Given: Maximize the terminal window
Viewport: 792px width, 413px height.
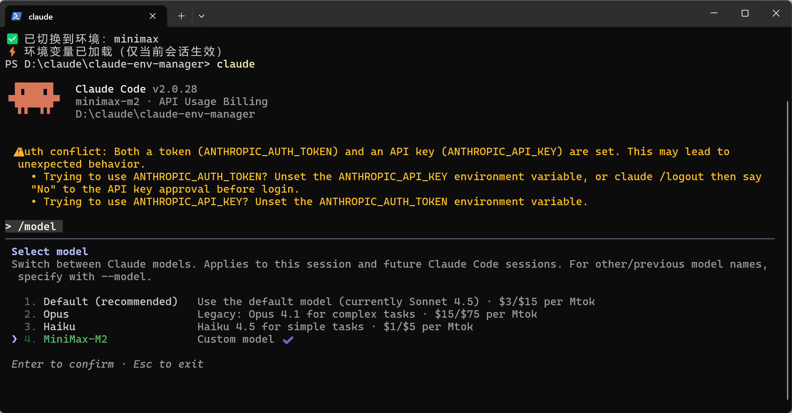Looking at the screenshot, I should click(x=745, y=13).
